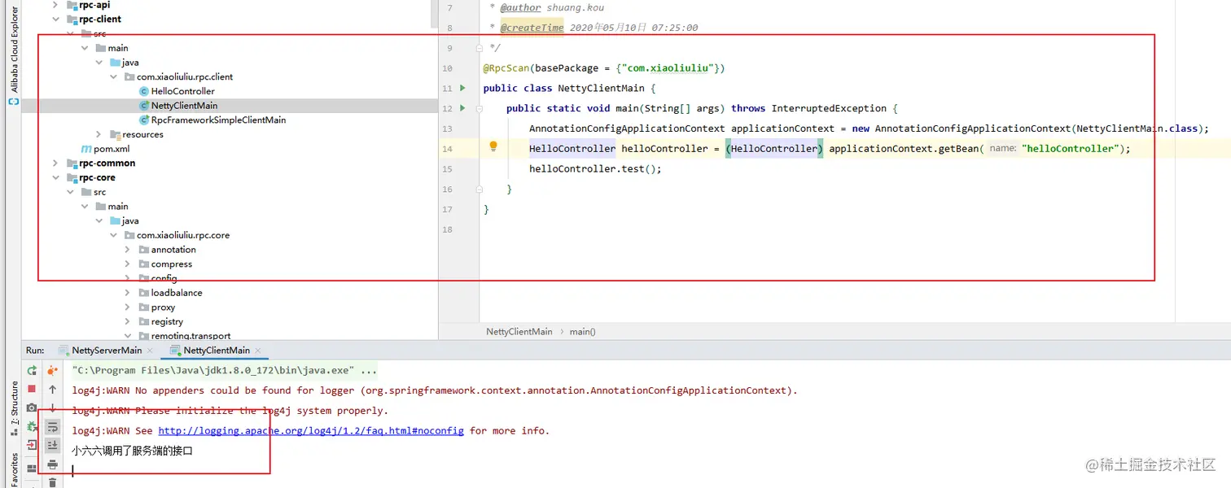
Task: Click the class icon beside HelloController
Action: click(144, 91)
